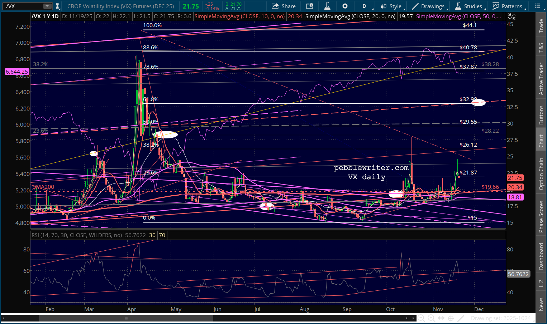Click the Share button
The height and width of the screenshot is (324, 547).
point(284,6)
